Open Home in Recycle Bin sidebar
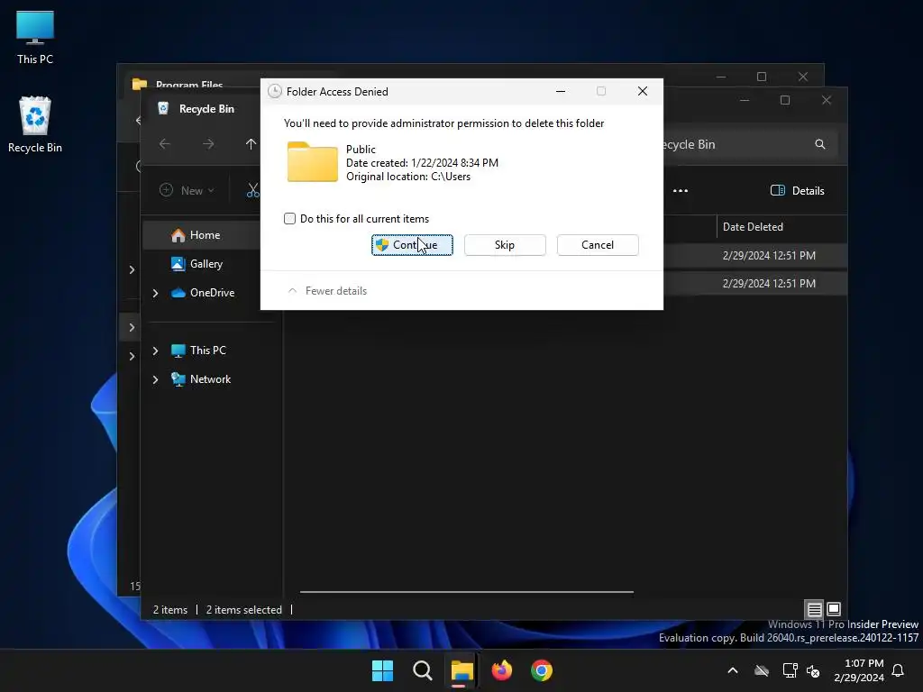923x692 pixels. 204,235
